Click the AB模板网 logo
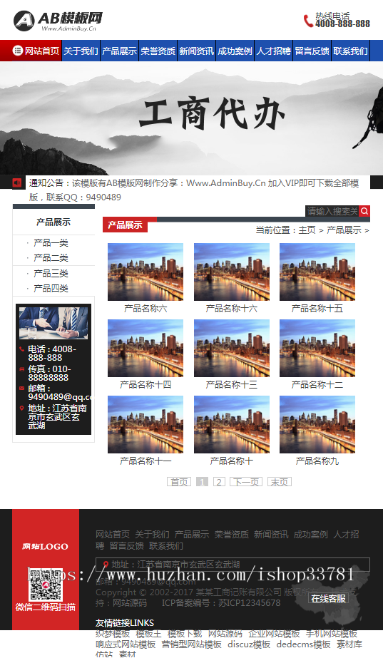Viewport: 383px width, 658px height. click(x=58, y=21)
